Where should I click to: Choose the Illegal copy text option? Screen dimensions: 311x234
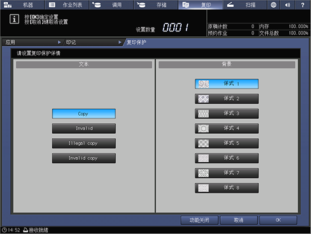[x=84, y=144]
